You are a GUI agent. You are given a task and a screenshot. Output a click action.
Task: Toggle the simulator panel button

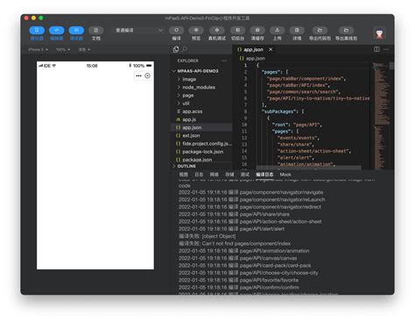click(x=37, y=31)
